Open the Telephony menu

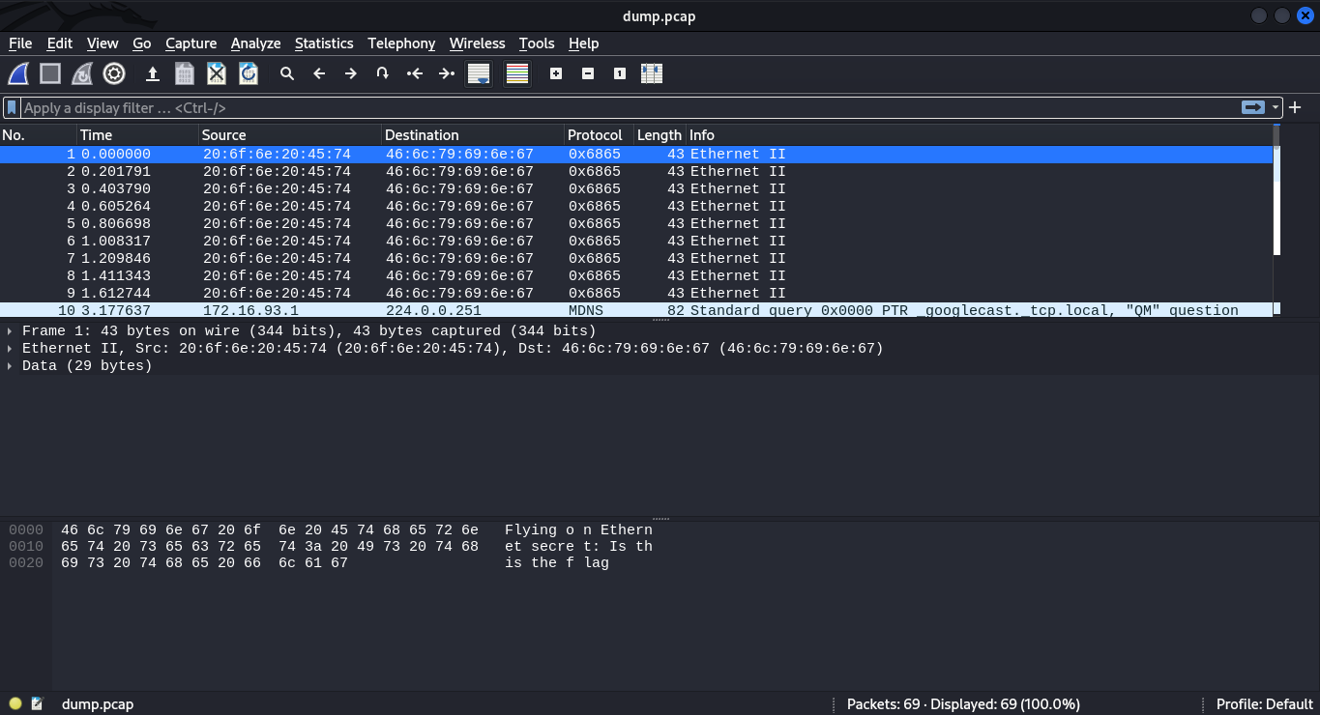pos(401,43)
